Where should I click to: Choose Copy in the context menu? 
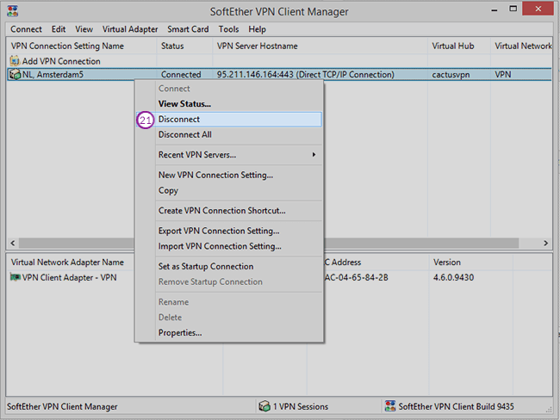pyautogui.click(x=228, y=190)
